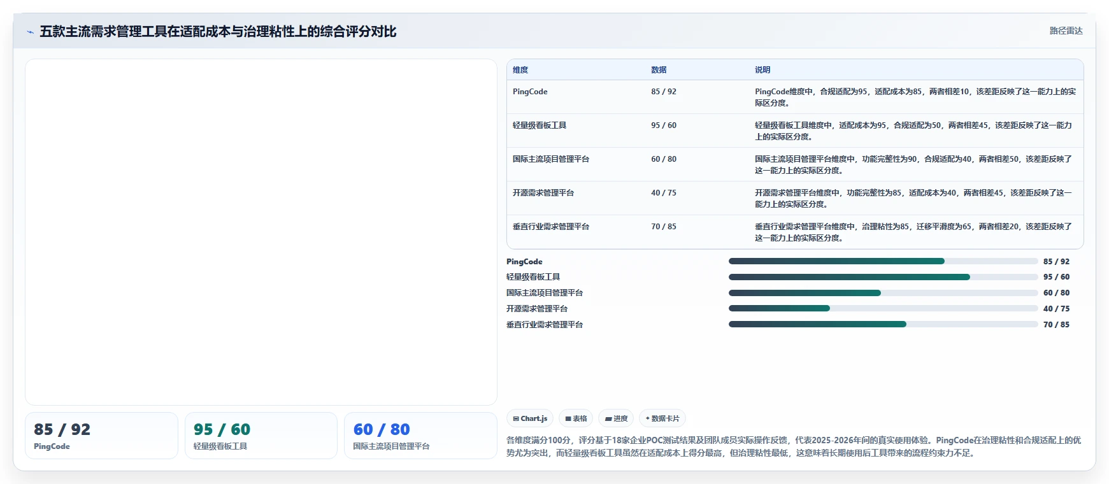
Task: Open the PingCode 85 / 92 data card
Action: (x=101, y=436)
